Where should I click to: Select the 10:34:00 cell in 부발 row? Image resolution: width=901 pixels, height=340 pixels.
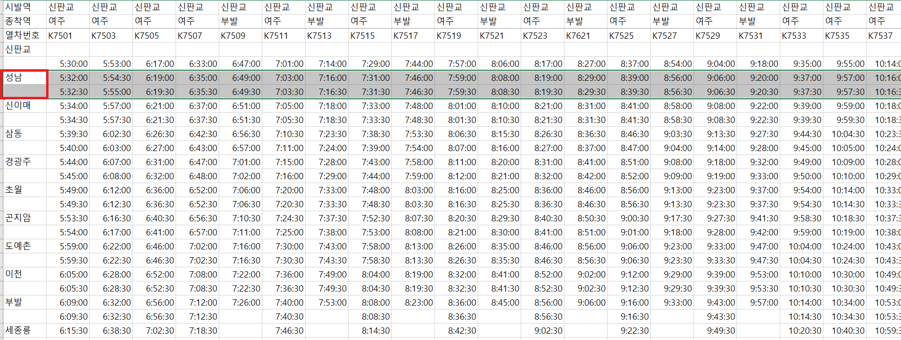pos(845,302)
